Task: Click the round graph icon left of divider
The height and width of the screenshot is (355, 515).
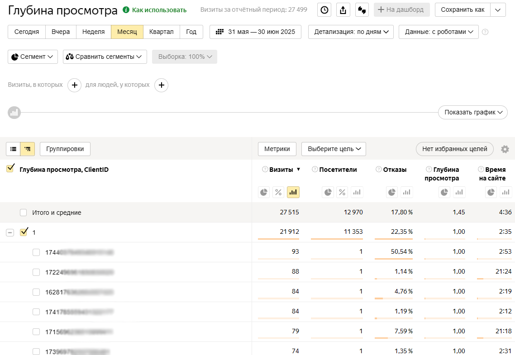Action: [x=14, y=113]
